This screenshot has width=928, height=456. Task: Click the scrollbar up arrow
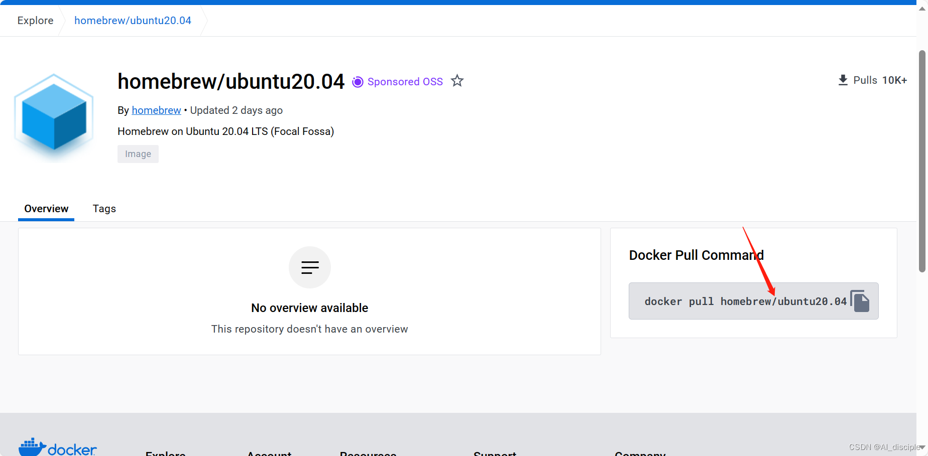coord(922,9)
